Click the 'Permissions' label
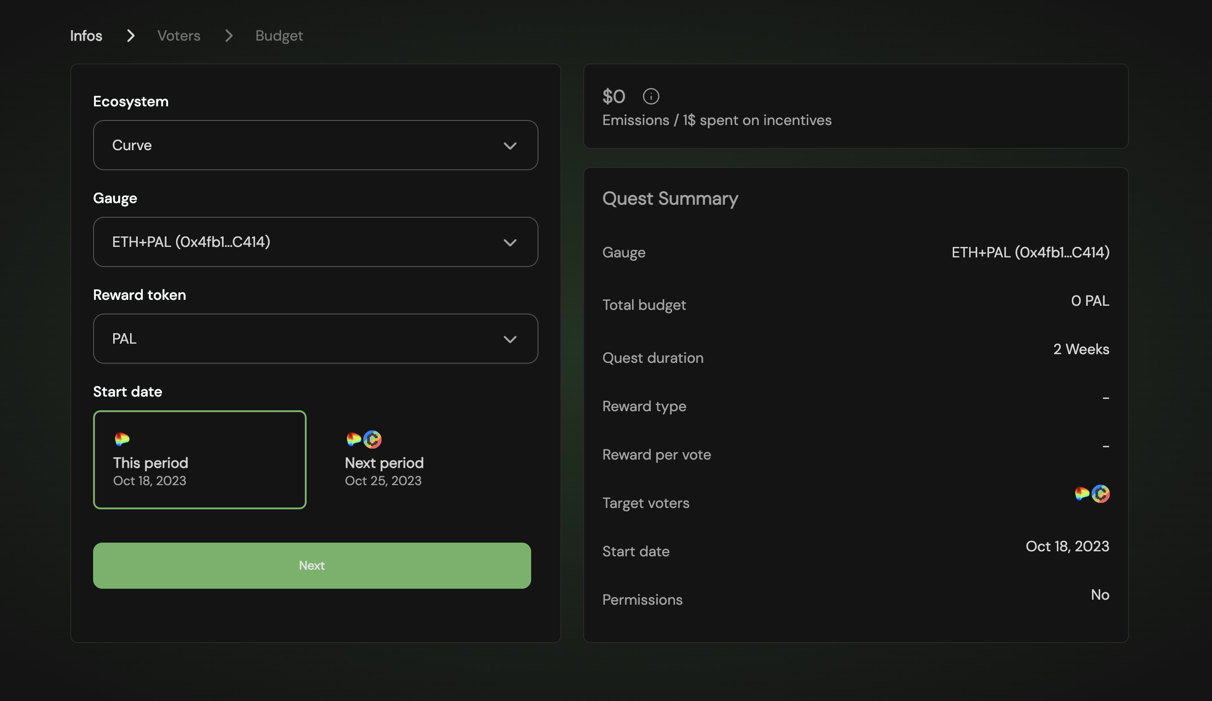Image resolution: width=1212 pixels, height=701 pixels. pyautogui.click(x=642, y=600)
